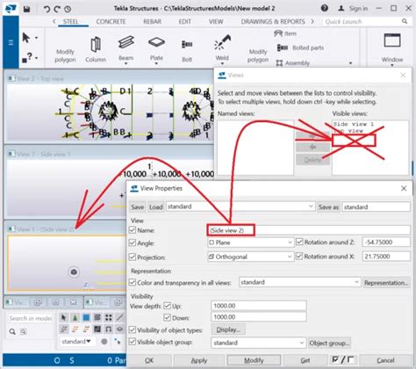Toggle the View depth Down checkbox
416x369 pixels.
coord(167,317)
